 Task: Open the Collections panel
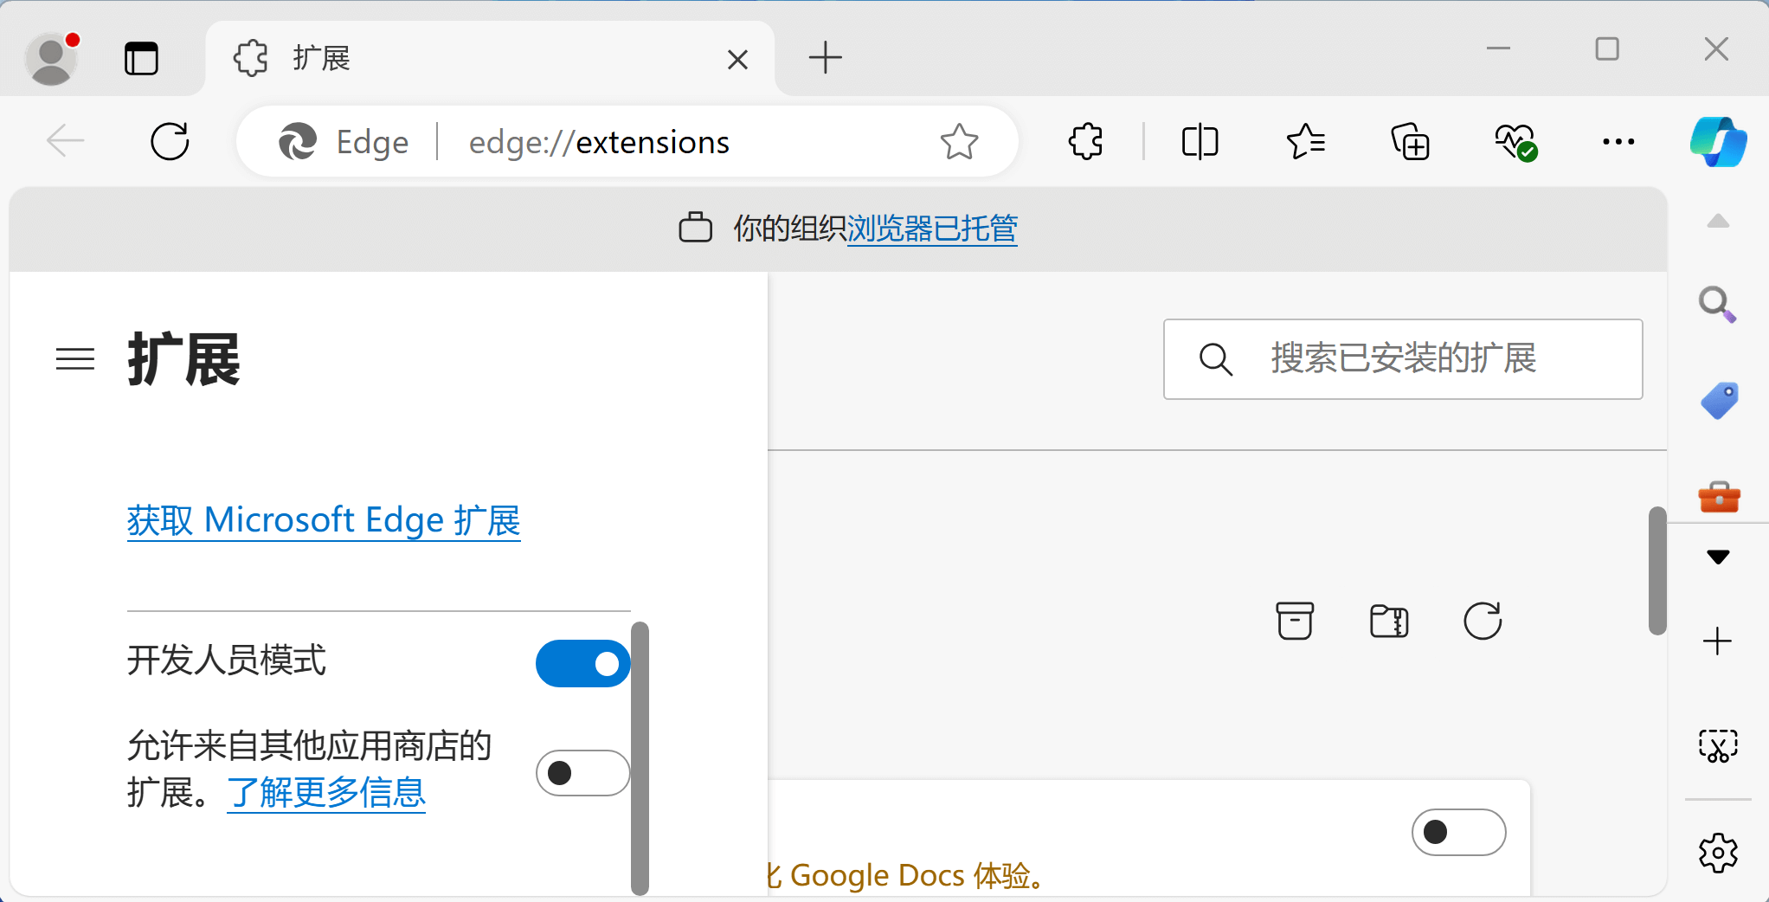(x=1410, y=141)
